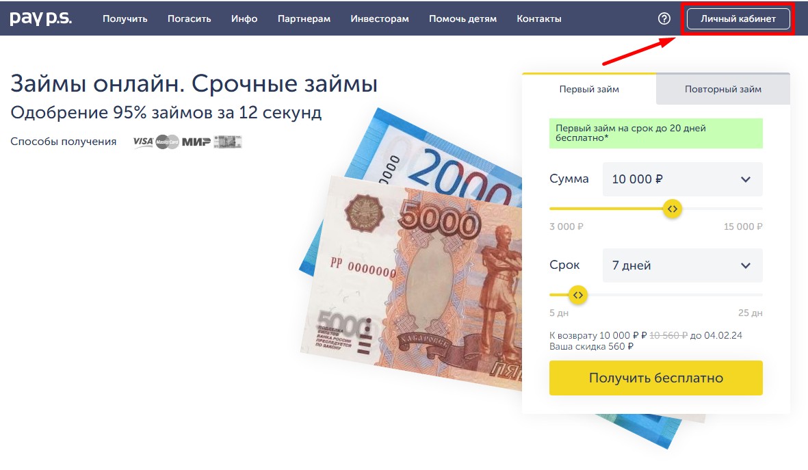Expand the loan term dropdown arrow
The height and width of the screenshot is (470, 808).
pos(745,265)
